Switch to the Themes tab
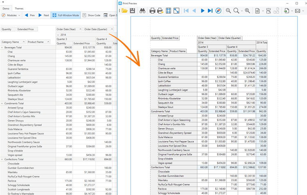Viewport: 307px width, 195px height. click(x=19, y=8)
